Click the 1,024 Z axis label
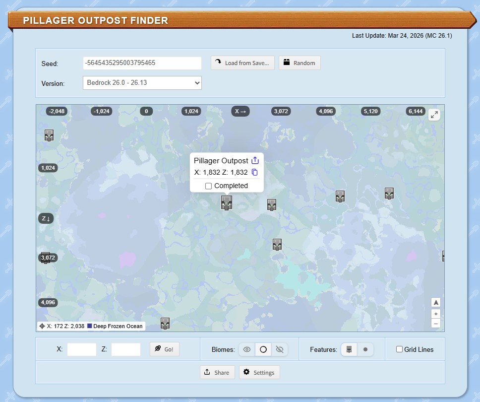Viewport: 480px width, 402px height. pyautogui.click(x=48, y=168)
